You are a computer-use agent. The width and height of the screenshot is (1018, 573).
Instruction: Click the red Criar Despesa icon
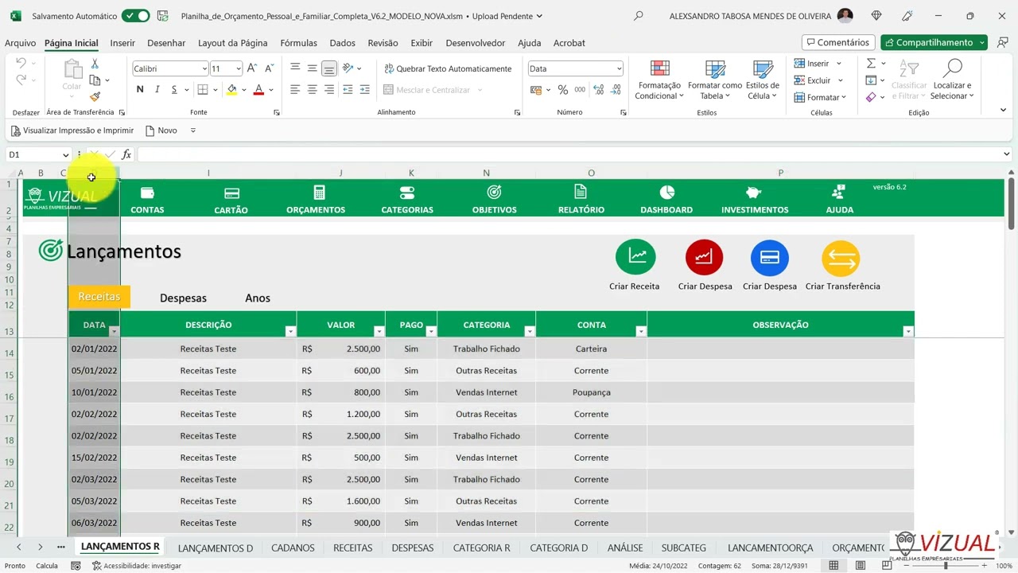point(704,258)
